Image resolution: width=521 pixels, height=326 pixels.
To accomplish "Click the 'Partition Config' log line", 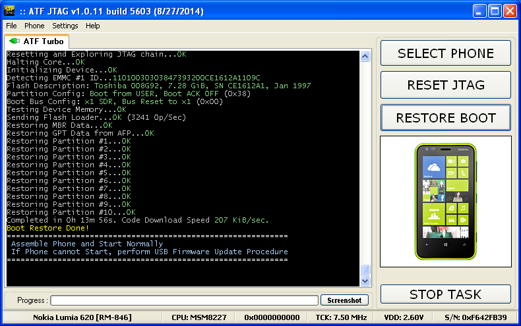I will [129, 94].
